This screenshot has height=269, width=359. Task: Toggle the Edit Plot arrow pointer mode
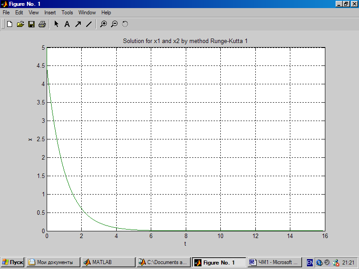pos(57,24)
